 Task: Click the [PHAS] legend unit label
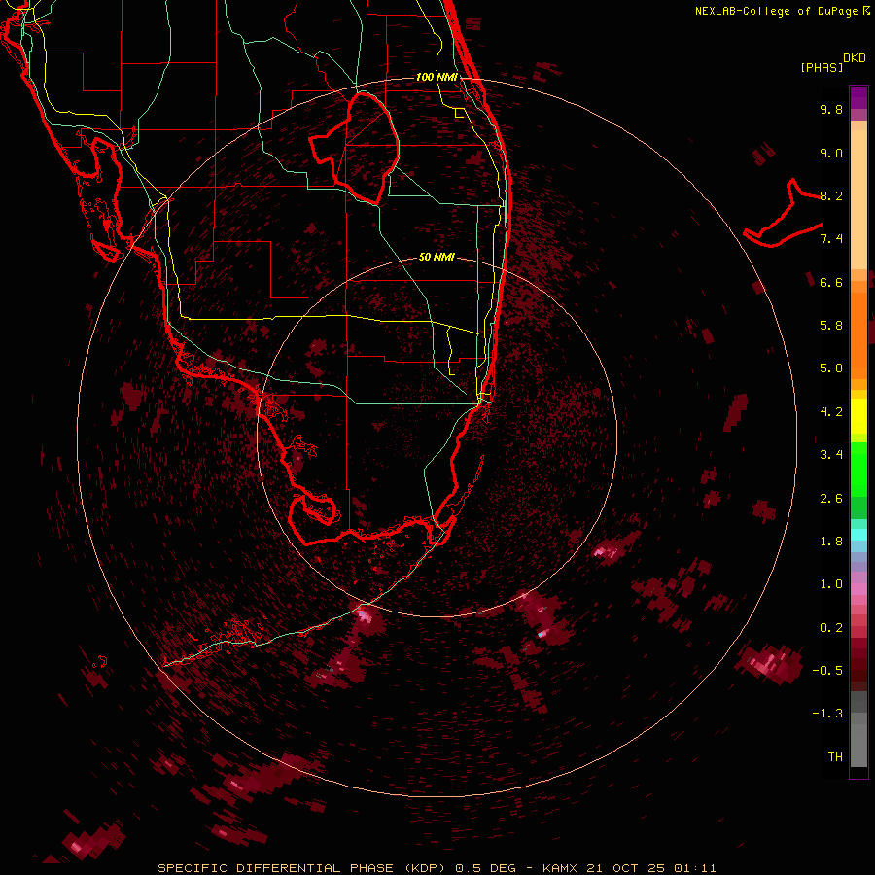pos(822,67)
